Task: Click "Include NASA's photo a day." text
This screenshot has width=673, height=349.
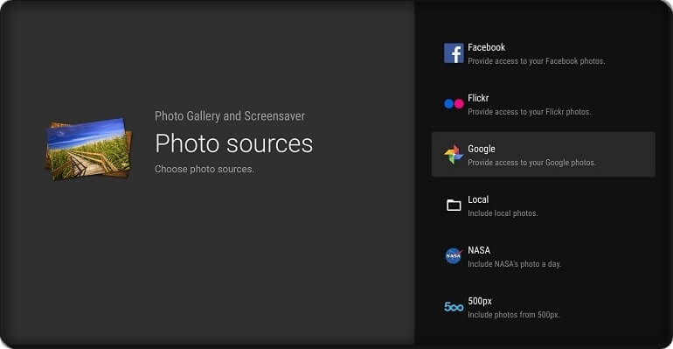Action: coord(514,263)
